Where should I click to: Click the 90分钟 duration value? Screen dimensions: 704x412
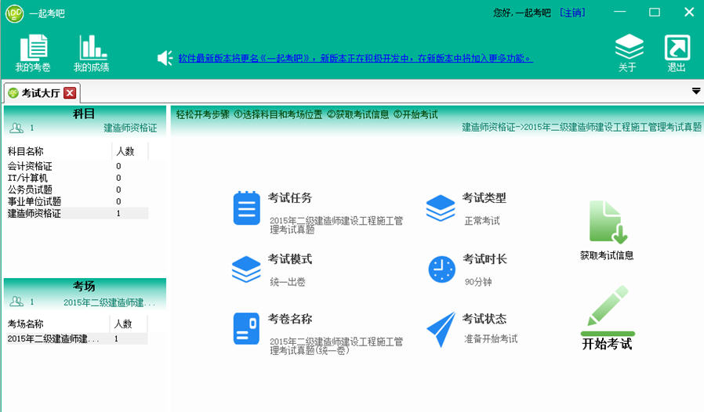(478, 282)
